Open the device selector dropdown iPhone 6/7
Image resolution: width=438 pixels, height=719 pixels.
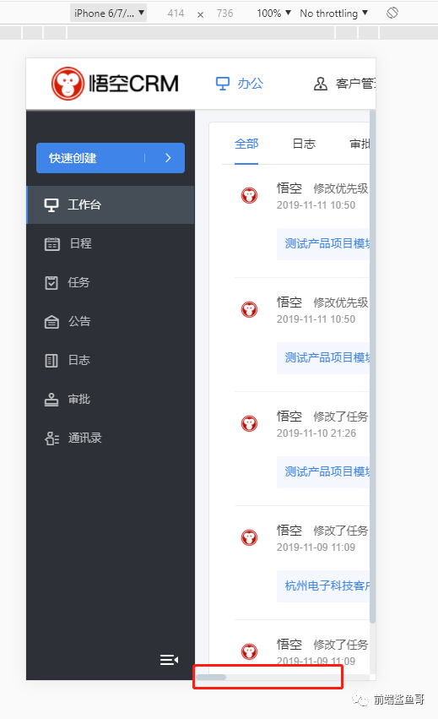[109, 14]
